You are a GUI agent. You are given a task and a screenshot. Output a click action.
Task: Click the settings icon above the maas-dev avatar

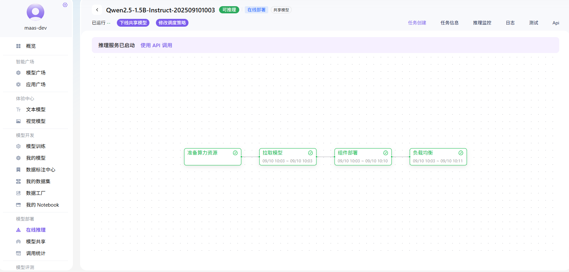65,5
